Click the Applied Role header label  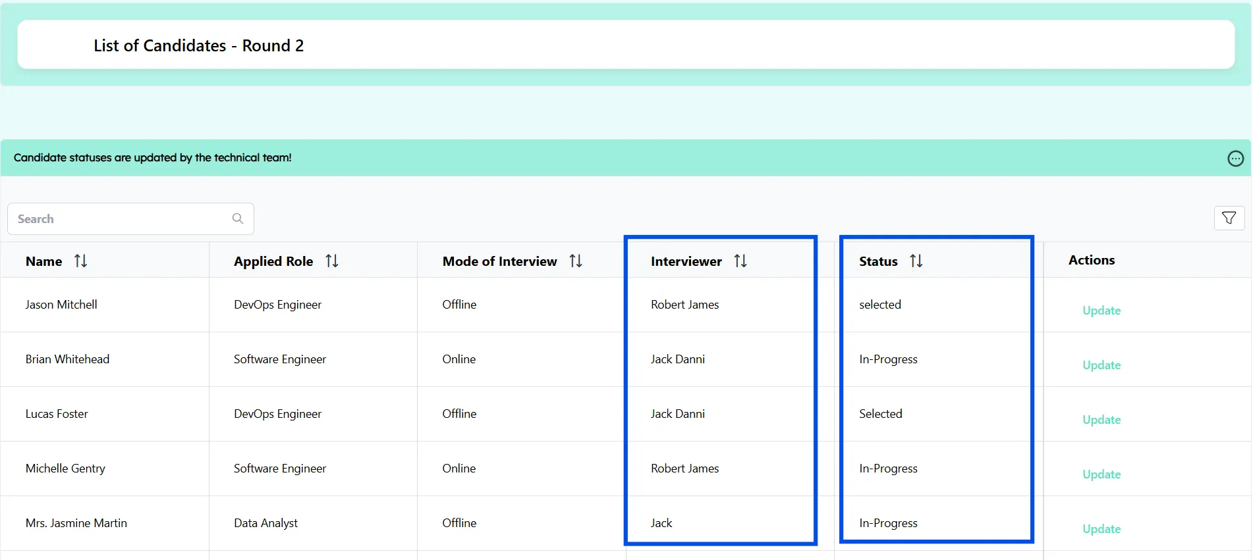(273, 261)
